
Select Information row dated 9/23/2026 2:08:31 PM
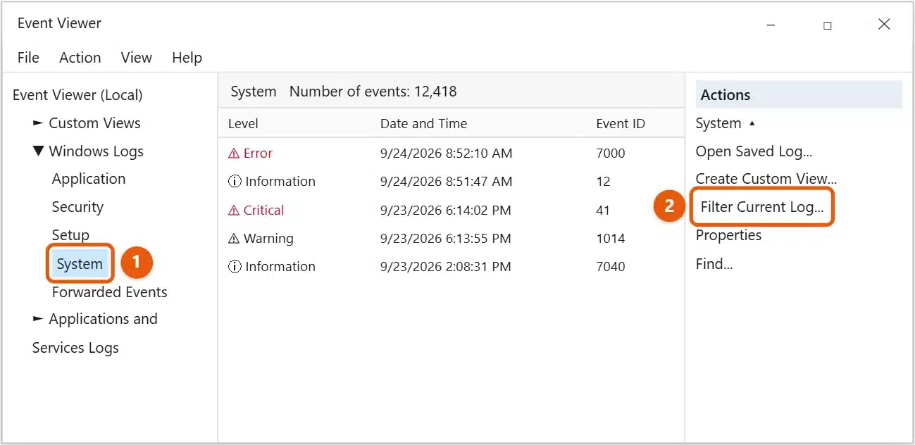[451, 267]
